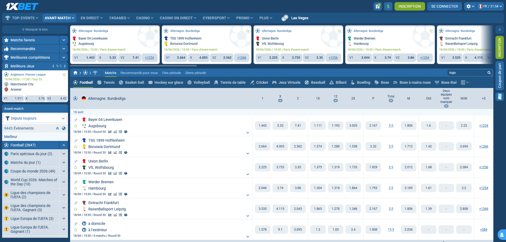Switch to Recommandé pour vous tab

point(139,73)
